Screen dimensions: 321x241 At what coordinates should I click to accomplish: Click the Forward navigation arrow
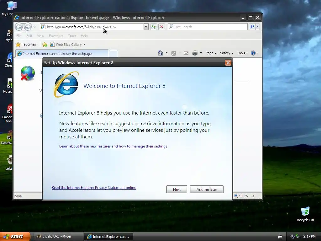(x=28, y=27)
